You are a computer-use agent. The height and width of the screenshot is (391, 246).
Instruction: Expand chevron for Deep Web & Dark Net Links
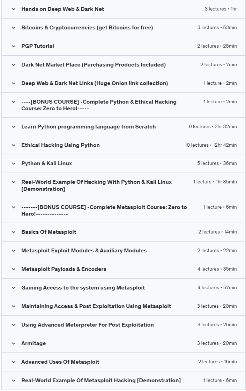[x=14, y=83]
